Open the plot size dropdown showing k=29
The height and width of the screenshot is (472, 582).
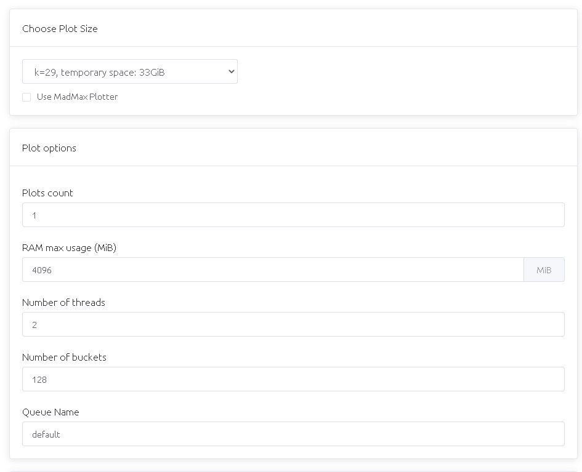(130, 71)
